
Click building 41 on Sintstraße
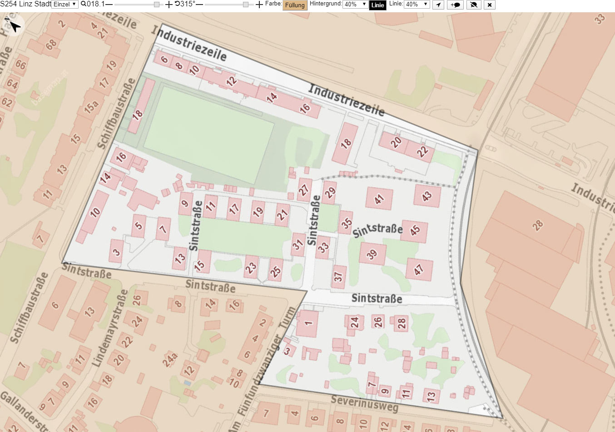pyautogui.click(x=379, y=199)
